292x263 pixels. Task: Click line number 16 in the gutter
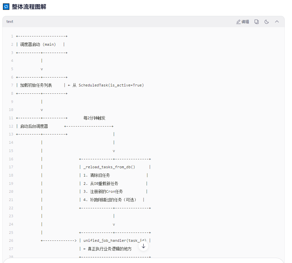(11, 159)
